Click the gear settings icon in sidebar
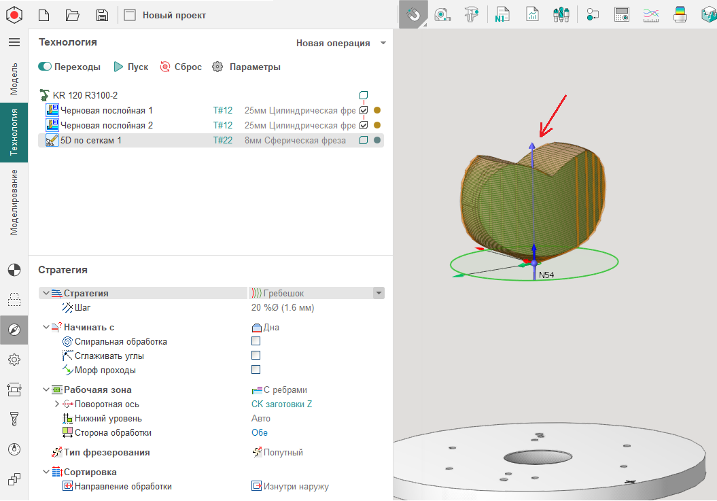717x501 pixels. pyautogui.click(x=14, y=360)
